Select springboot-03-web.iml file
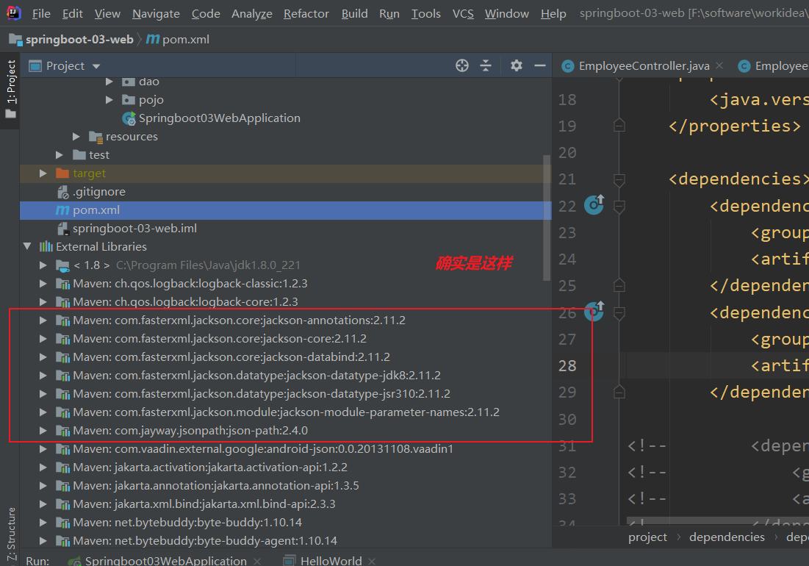The image size is (809, 566). (x=285, y=229)
